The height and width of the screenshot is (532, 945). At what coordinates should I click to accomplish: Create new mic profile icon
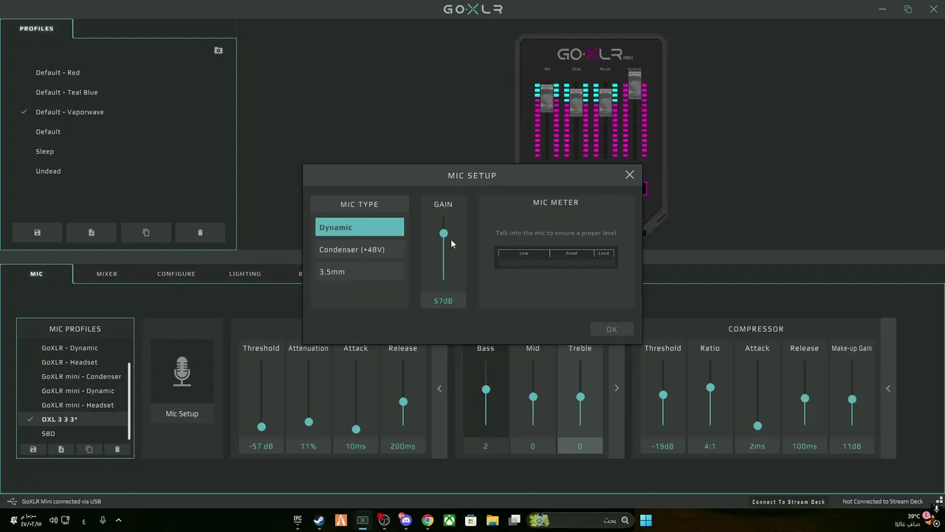click(61, 449)
